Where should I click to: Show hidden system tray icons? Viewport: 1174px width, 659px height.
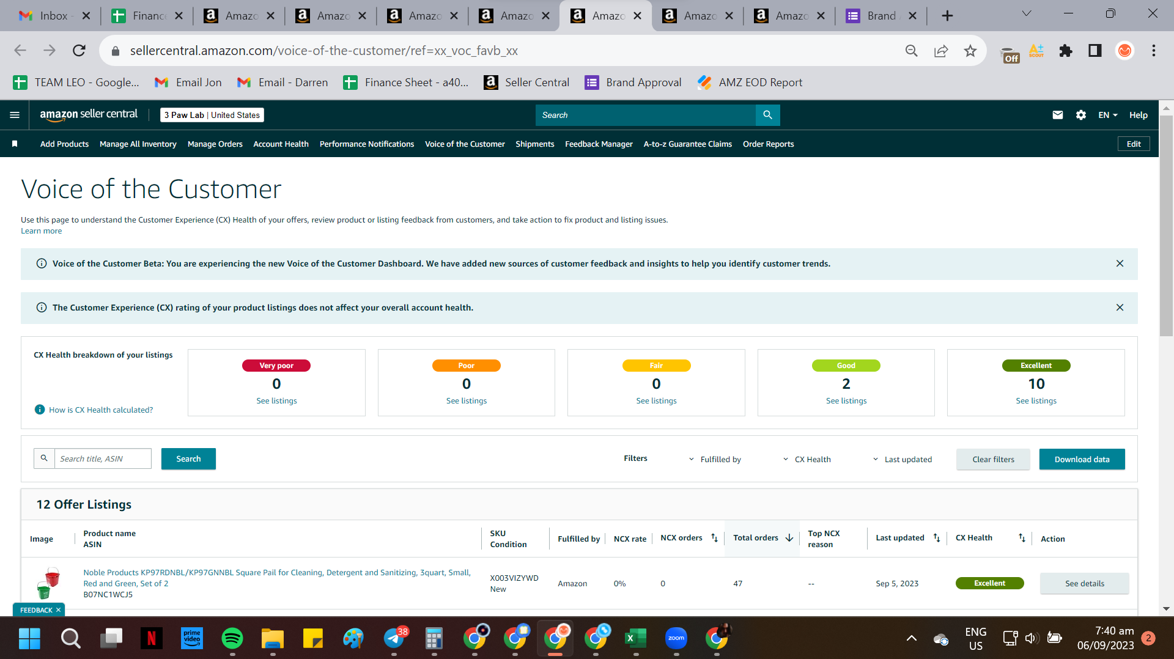[x=911, y=638]
